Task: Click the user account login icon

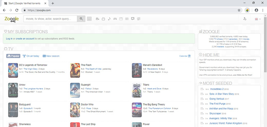Action: tap(245, 19)
